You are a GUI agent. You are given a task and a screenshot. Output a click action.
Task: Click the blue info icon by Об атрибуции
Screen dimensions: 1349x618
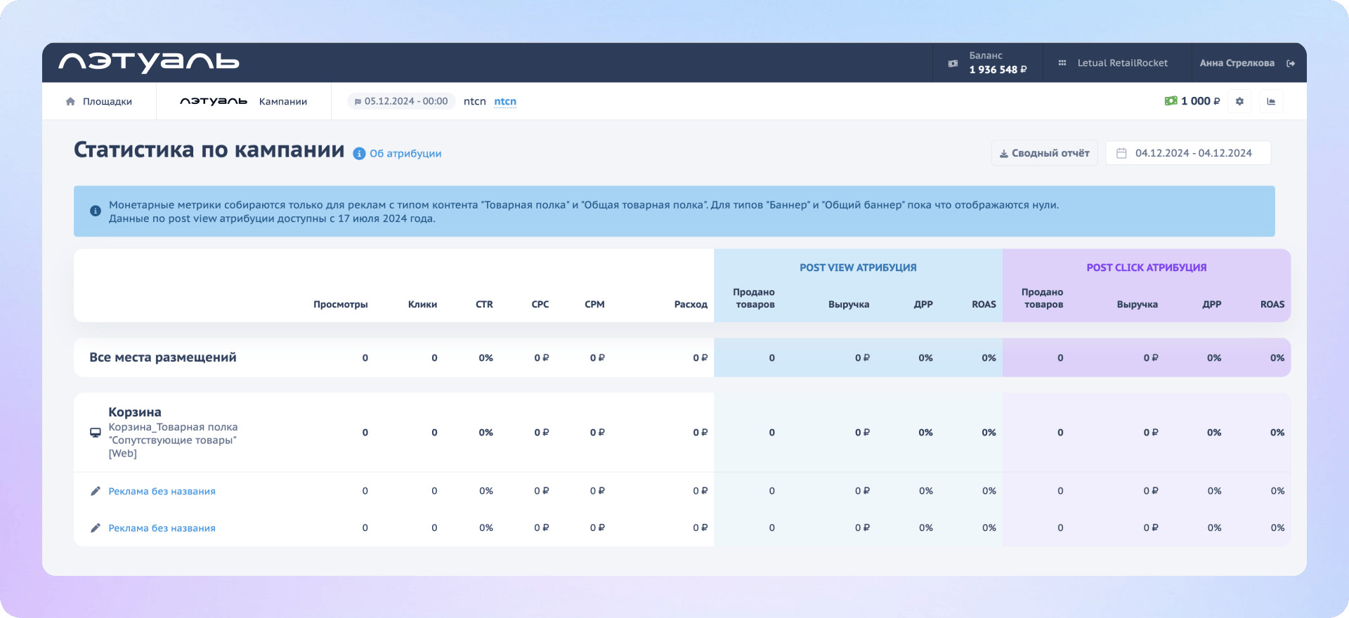point(359,154)
